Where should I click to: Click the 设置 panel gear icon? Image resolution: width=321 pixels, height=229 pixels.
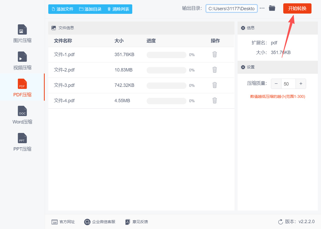point(243,67)
